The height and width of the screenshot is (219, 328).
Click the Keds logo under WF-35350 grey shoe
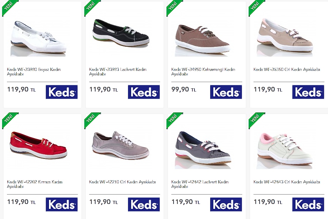point(308,92)
